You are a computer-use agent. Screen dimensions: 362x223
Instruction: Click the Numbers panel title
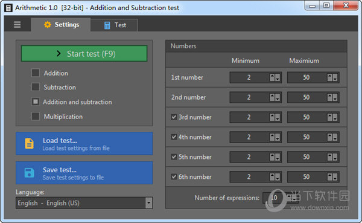pyautogui.click(x=183, y=46)
